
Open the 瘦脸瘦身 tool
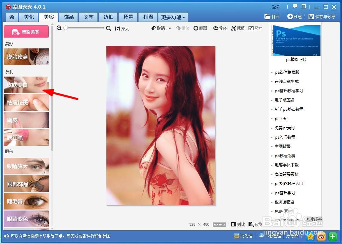point(26,57)
